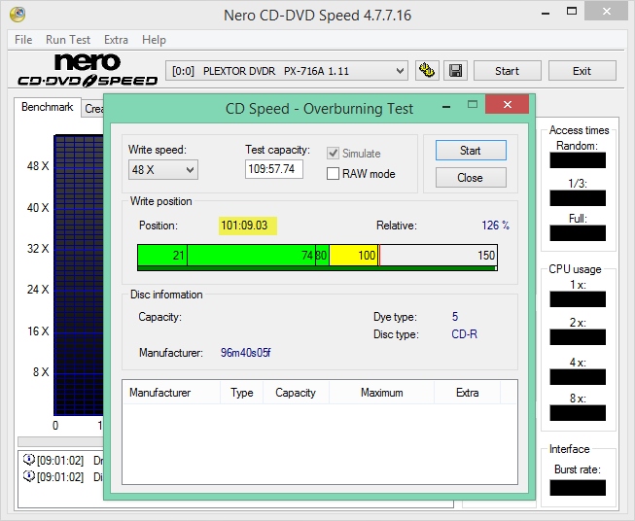Open the File menu
Image resolution: width=635 pixels, height=521 pixels.
pos(23,40)
